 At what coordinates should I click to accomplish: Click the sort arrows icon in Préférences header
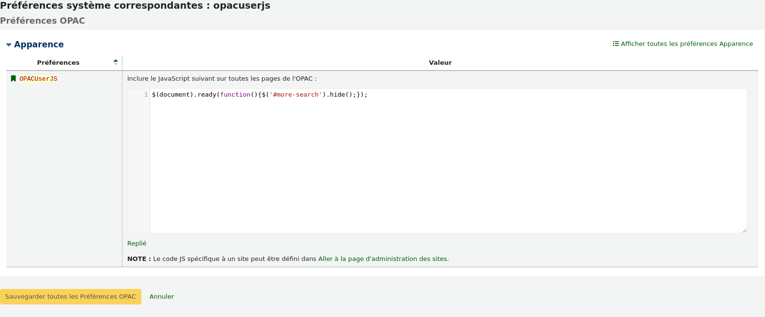pos(116,62)
